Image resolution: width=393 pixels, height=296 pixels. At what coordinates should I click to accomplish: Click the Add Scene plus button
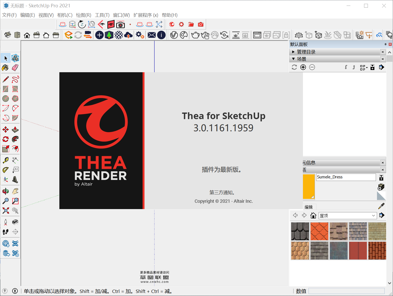[x=303, y=67]
